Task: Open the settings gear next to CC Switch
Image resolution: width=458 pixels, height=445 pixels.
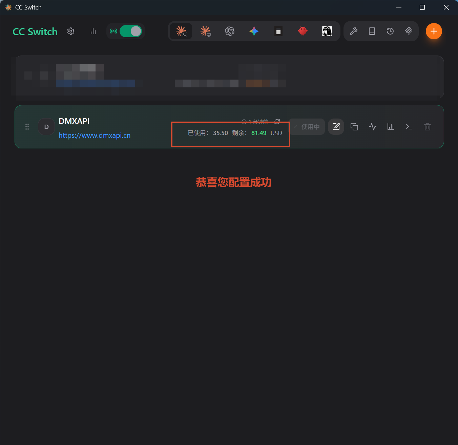Action: point(71,31)
